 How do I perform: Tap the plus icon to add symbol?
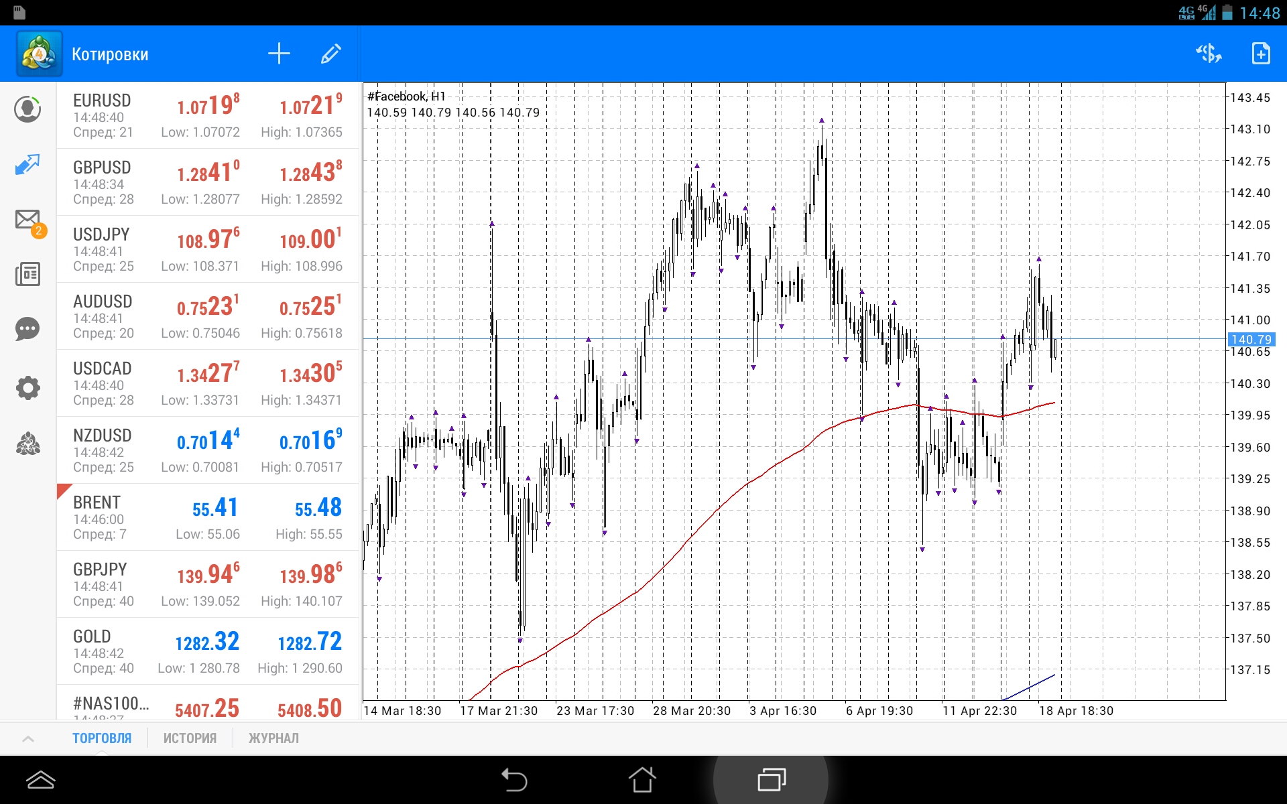click(279, 54)
